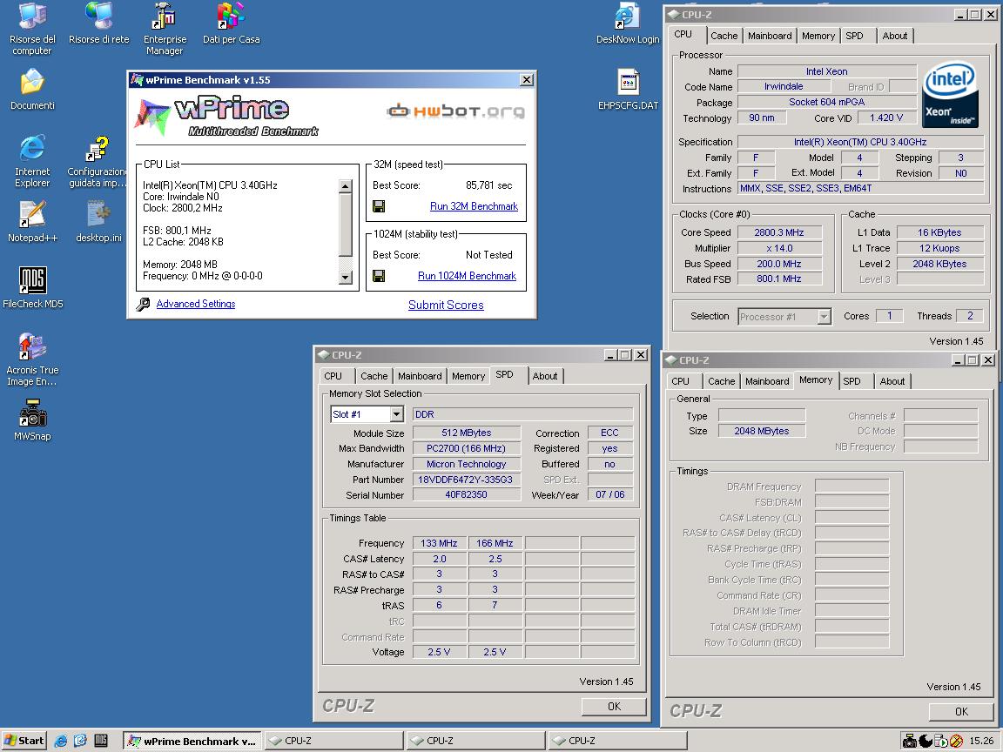Click the 2048 MBytes memory size field
The height and width of the screenshot is (752, 1003).
tap(761, 431)
